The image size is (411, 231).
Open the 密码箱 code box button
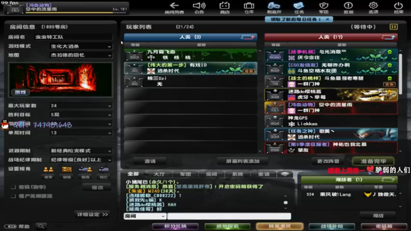(x=384, y=226)
